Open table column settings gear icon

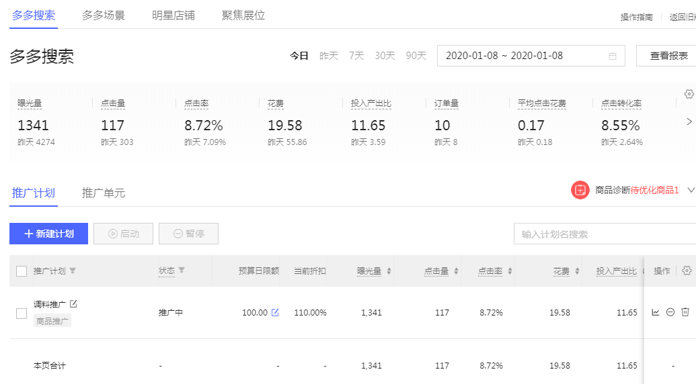(687, 271)
